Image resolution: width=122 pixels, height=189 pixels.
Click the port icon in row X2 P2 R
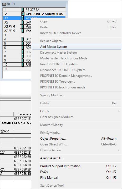click(x=23, y=31)
